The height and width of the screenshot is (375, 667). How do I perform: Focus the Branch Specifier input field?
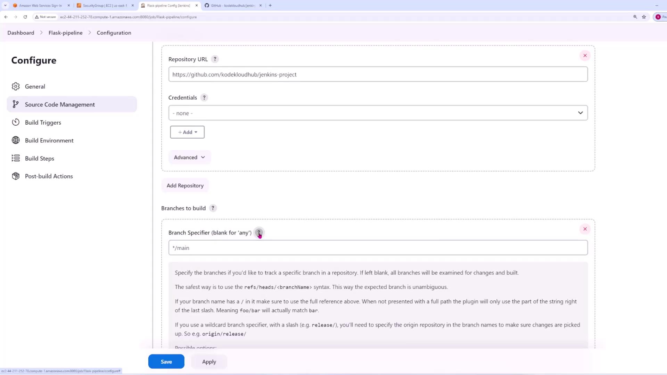[x=378, y=248]
